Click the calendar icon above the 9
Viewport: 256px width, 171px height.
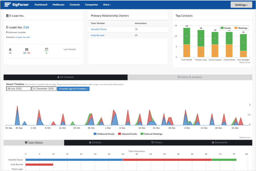pyautogui.click(x=47, y=49)
